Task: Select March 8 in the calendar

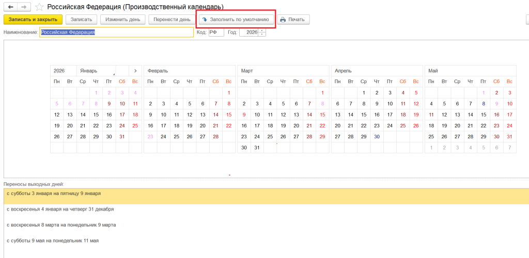Action: pos(322,104)
